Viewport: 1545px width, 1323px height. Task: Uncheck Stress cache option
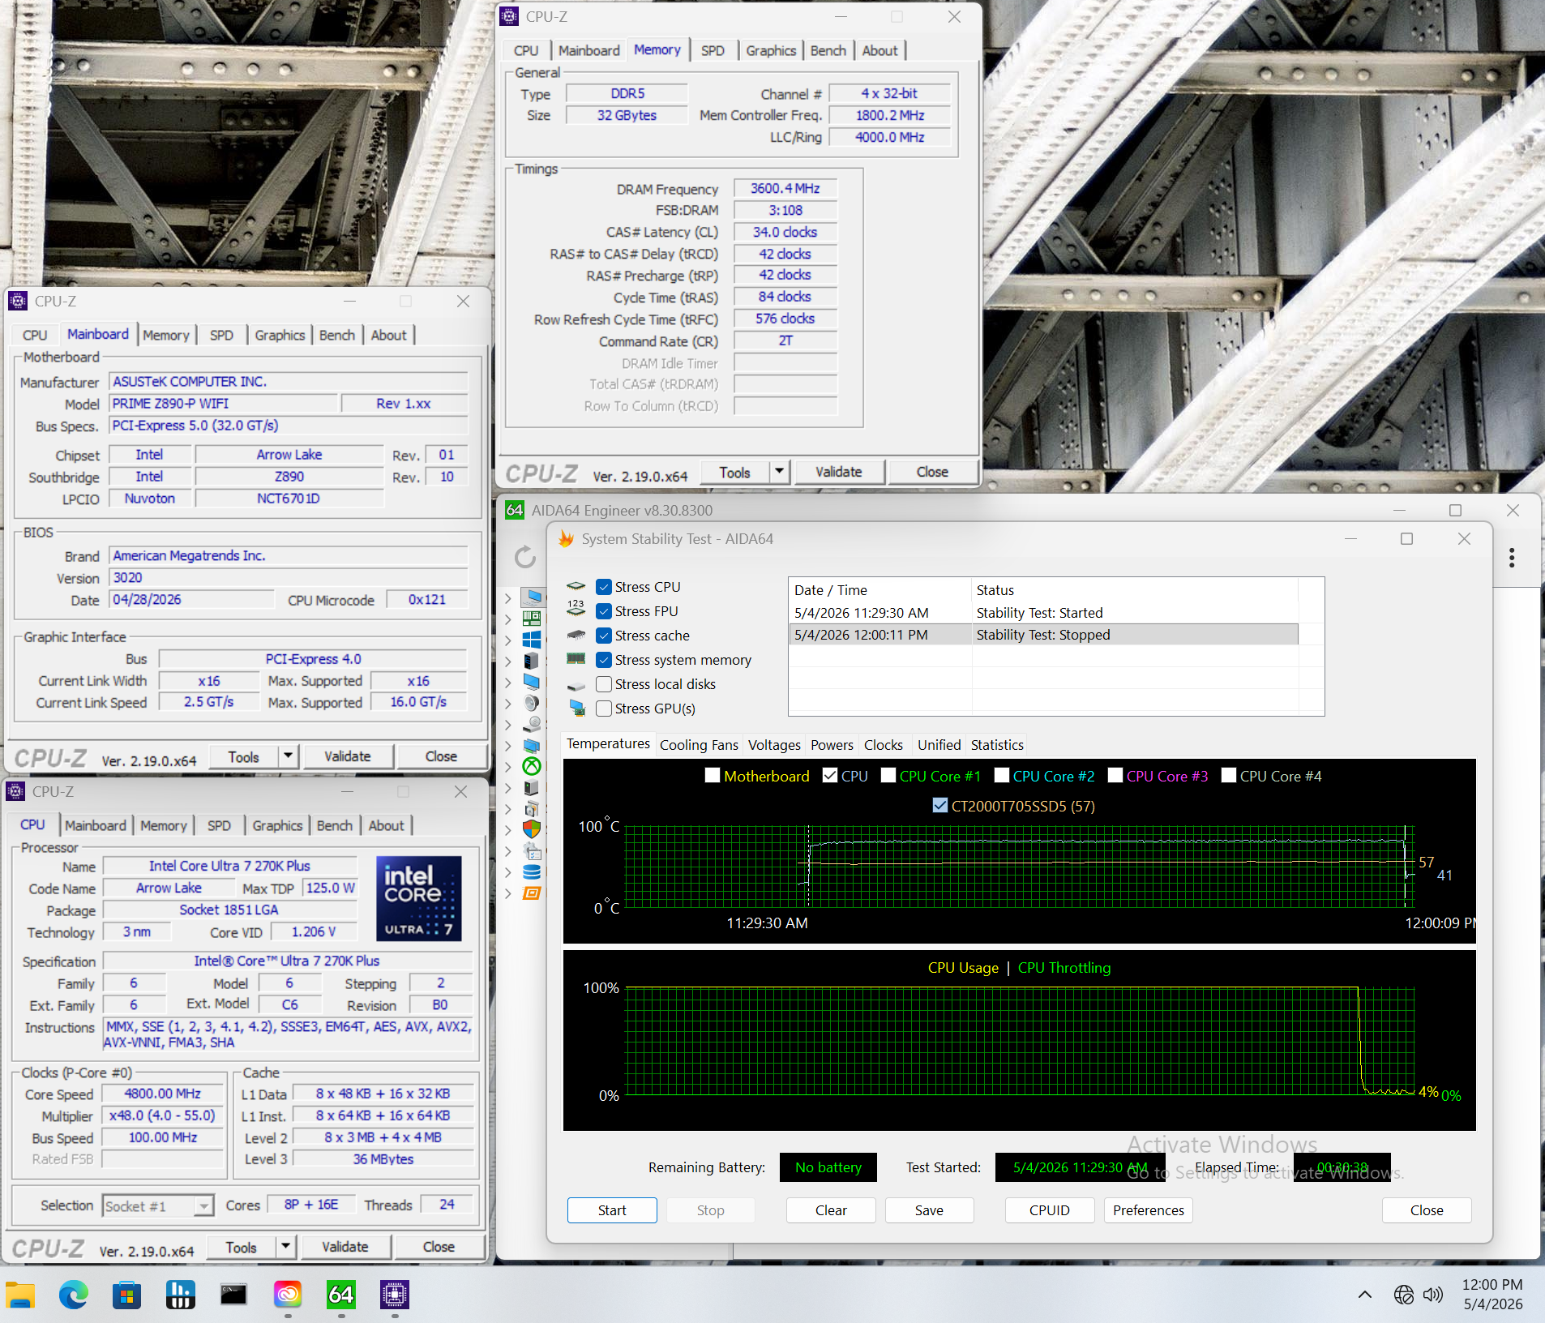pyautogui.click(x=603, y=636)
